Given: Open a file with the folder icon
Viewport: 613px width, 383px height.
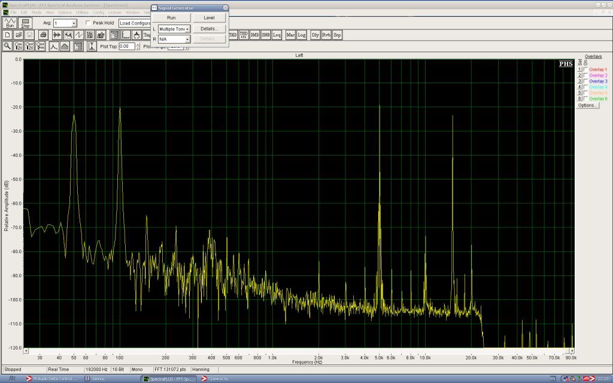Looking at the screenshot, I should pyautogui.click(x=19, y=35).
